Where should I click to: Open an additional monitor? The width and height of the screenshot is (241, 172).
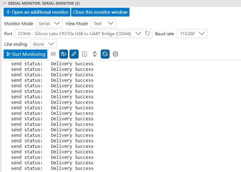[37, 12]
